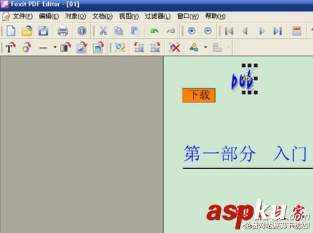
Task: Open the 过滤器(L) menu
Action: (158, 16)
